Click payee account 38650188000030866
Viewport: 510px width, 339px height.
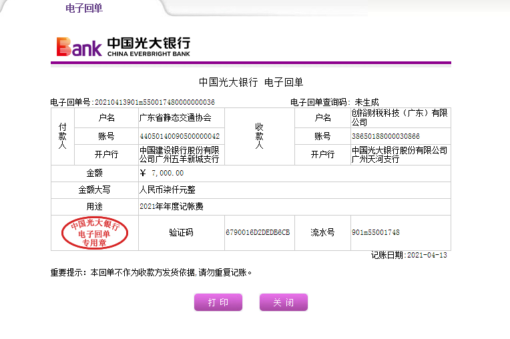(x=386, y=136)
